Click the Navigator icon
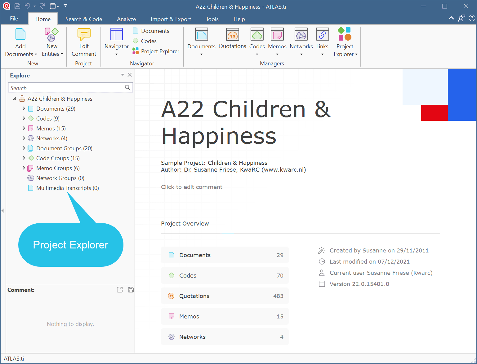The height and width of the screenshot is (364, 477). [117, 34]
